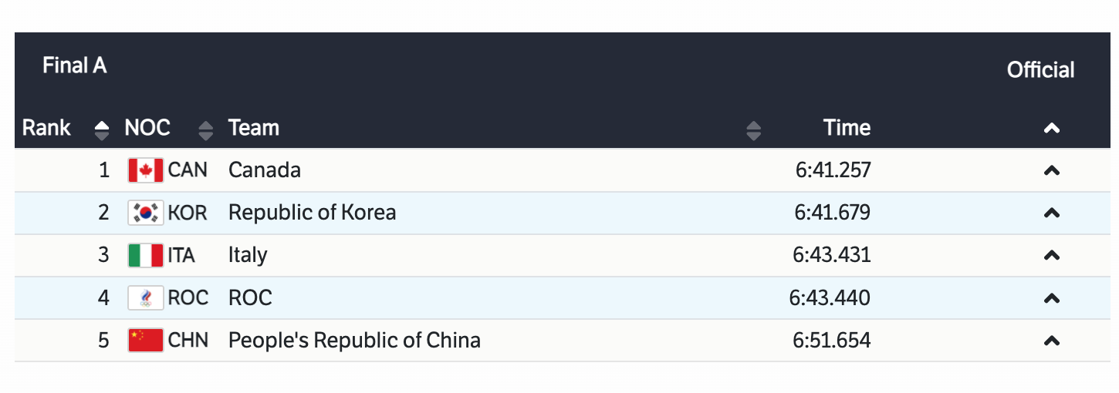This screenshot has height=393, width=1119.
Task: Open the Canada team link
Action: coord(265,170)
